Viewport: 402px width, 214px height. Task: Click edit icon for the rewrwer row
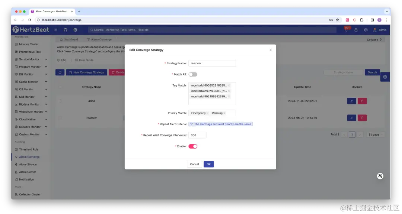click(x=351, y=118)
